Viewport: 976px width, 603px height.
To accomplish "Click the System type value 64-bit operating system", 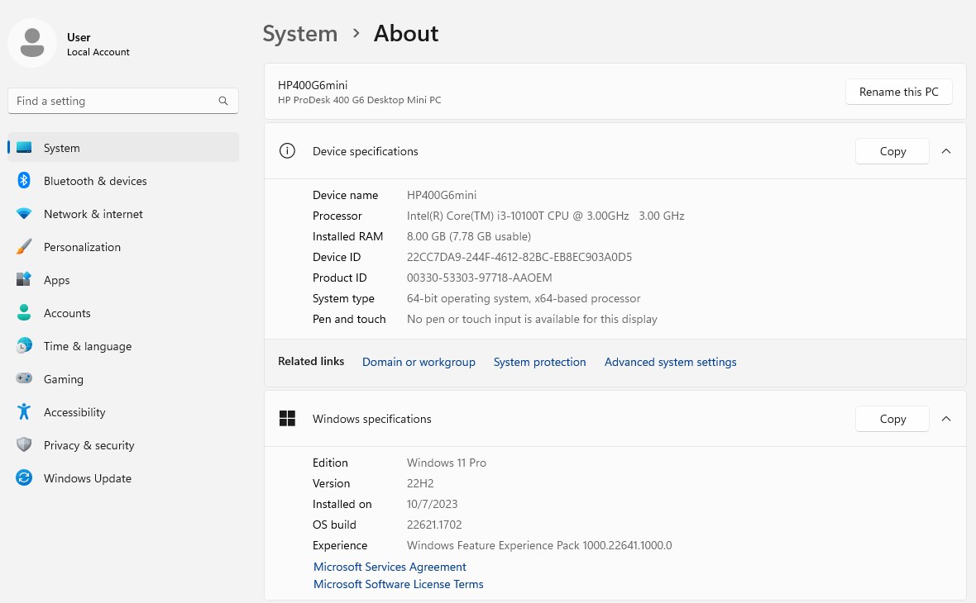I will (x=524, y=298).
